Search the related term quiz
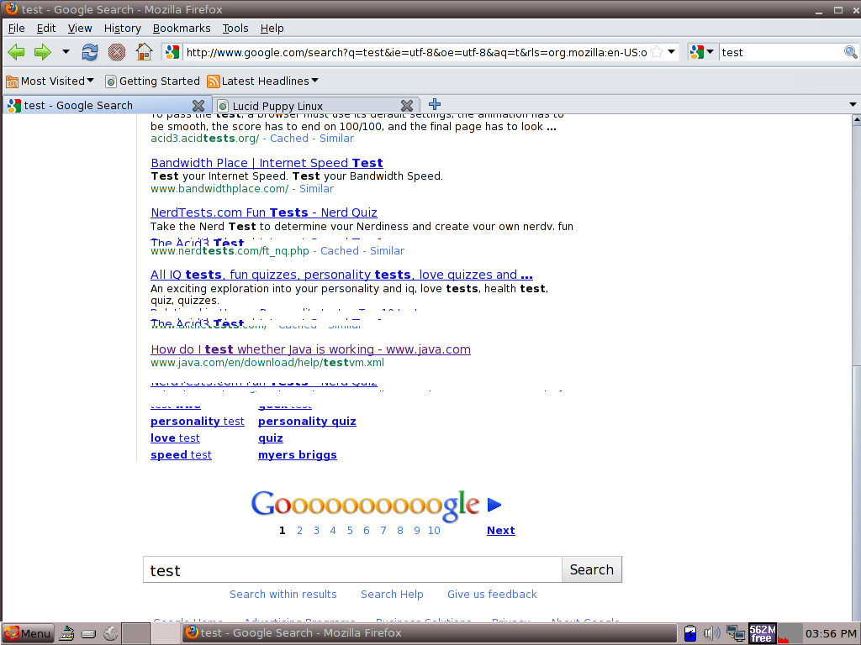Screen dimensions: 861x645 (x=271, y=438)
